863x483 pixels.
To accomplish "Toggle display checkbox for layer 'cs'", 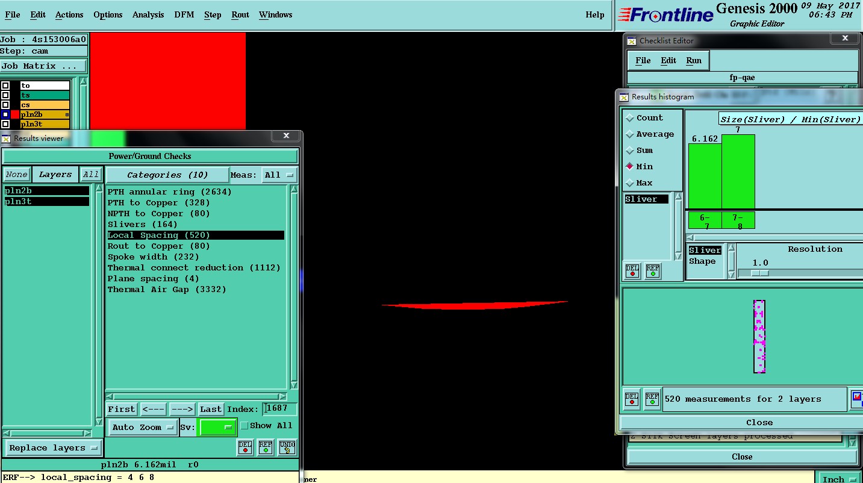I will 5,105.
